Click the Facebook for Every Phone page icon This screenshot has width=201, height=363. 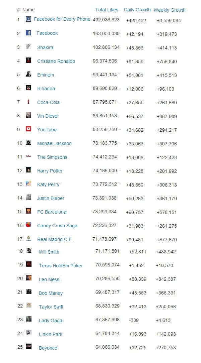[x=29, y=19]
